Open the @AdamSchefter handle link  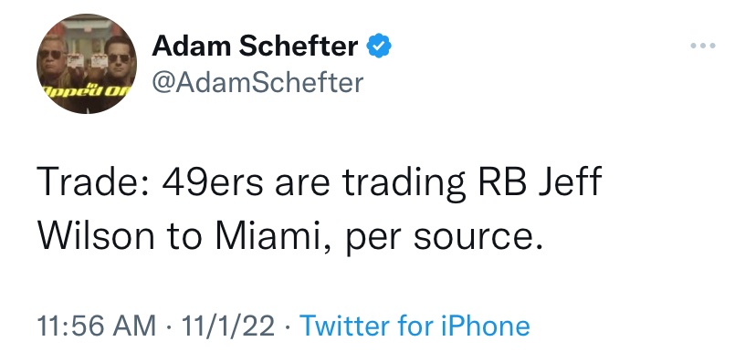(x=257, y=83)
